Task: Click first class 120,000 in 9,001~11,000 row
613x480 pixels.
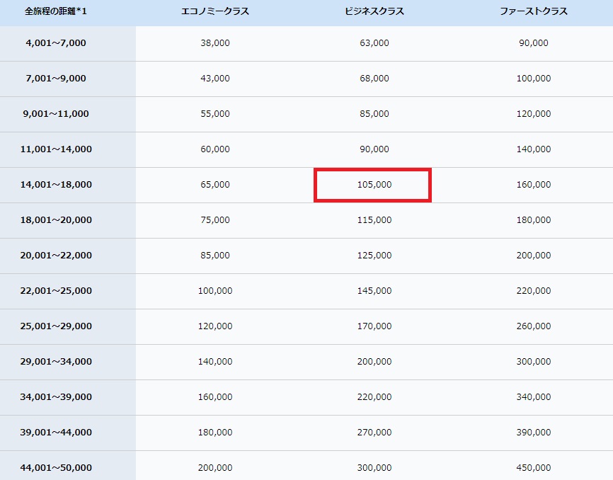Action: click(x=534, y=114)
